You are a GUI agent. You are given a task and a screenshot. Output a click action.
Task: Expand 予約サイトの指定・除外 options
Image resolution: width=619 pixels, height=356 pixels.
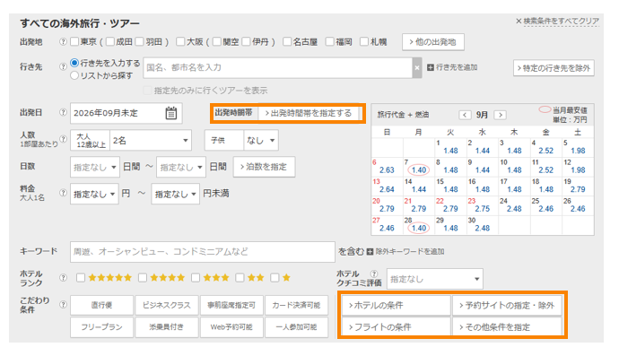(507, 305)
